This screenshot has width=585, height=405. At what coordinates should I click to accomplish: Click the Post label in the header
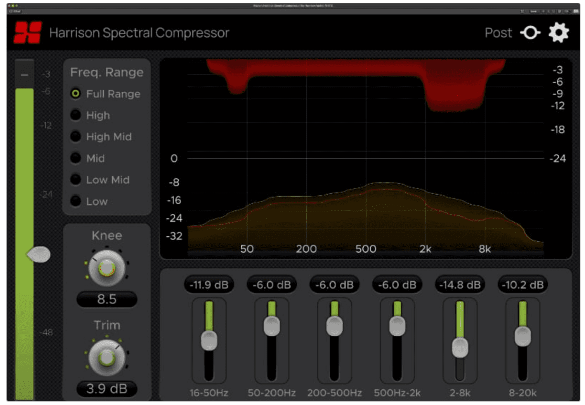[498, 33]
